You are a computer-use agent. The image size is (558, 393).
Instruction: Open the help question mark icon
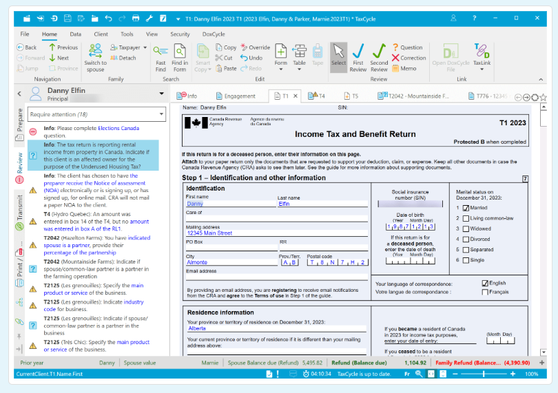click(475, 18)
